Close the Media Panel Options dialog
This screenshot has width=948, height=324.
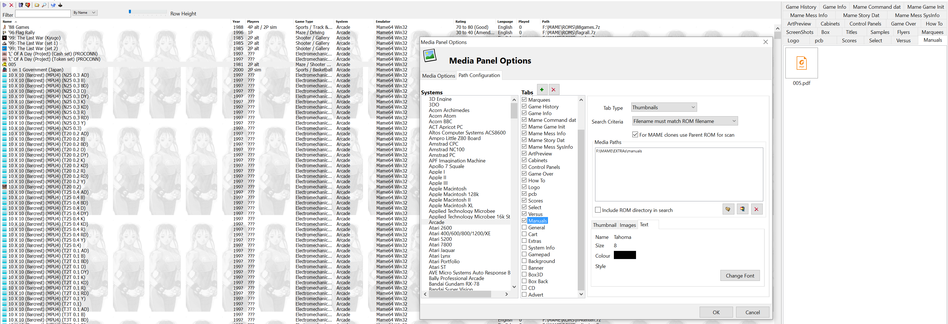766,42
